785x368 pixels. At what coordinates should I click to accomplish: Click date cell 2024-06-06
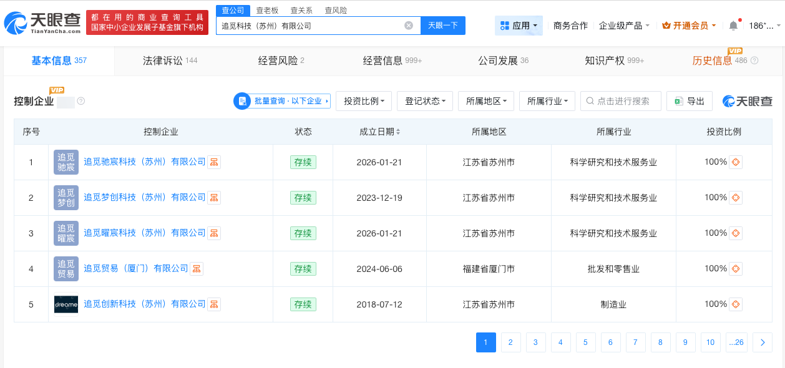379,269
